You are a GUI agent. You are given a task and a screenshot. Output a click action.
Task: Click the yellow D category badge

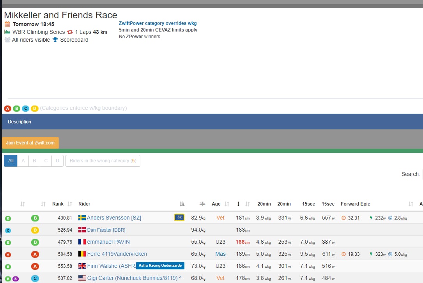(35, 108)
